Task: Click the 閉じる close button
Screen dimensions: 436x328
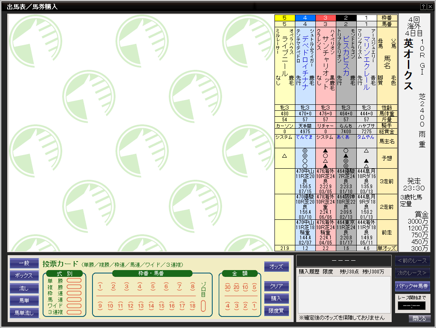Action: point(419,319)
